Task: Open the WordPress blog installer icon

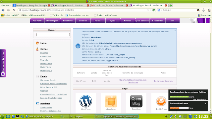Action: 86,101
